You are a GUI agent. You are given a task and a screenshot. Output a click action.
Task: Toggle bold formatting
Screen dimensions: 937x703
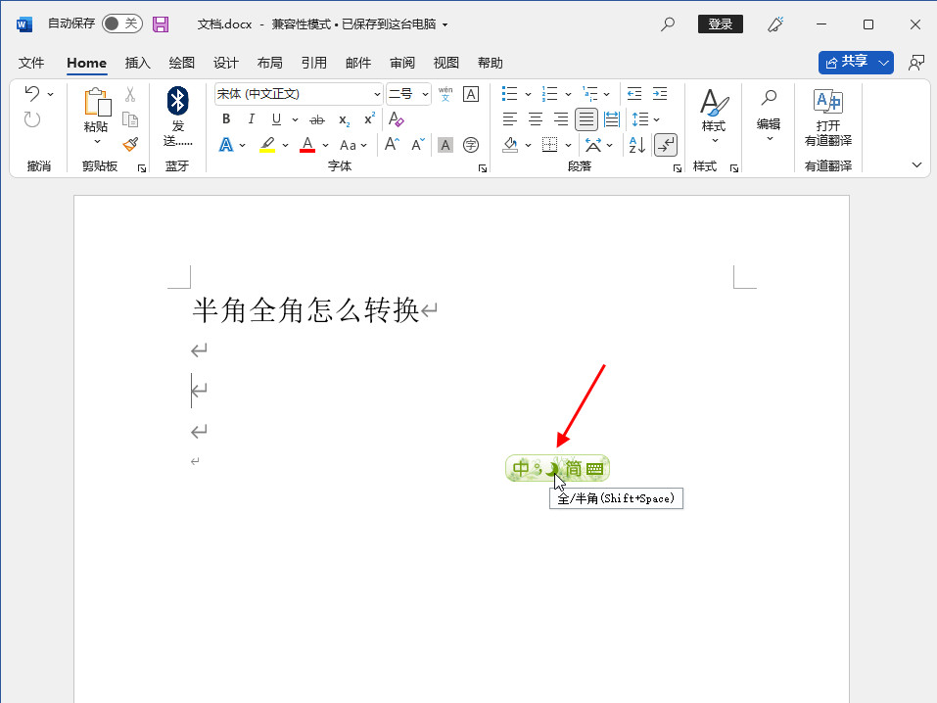(x=226, y=118)
